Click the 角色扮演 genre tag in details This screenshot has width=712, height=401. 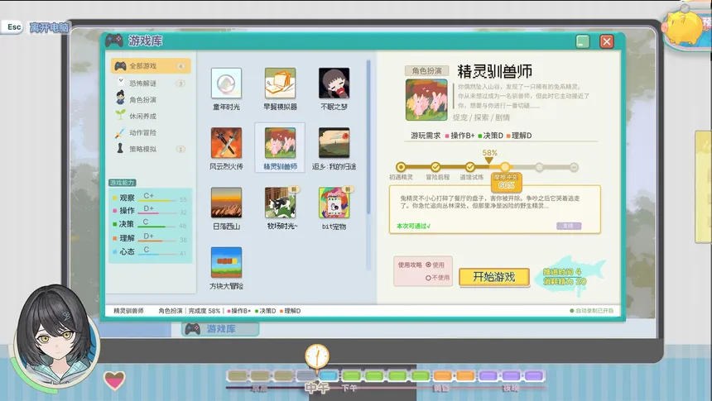[x=426, y=71]
